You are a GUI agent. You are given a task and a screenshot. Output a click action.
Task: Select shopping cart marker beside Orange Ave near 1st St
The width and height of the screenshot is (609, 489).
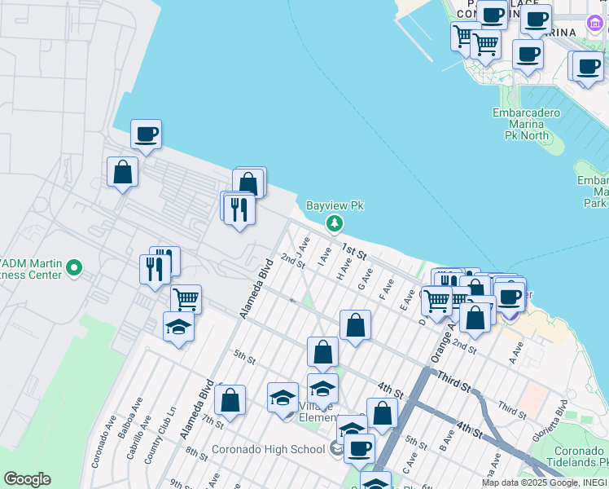(x=437, y=303)
